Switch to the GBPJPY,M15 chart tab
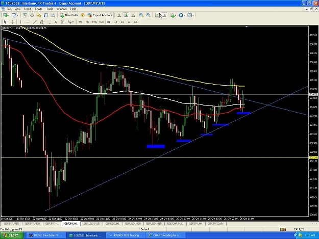The width and height of the screenshot is (319, 239). tap(11, 224)
